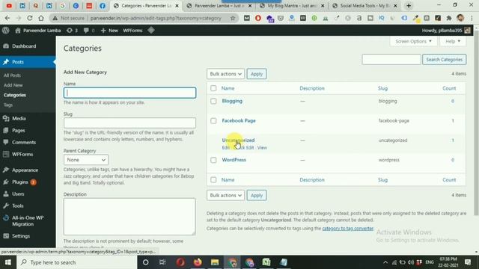Open the Cortana circle icon on the taskbar
The width and height of the screenshot is (479, 269).
tap(145, 262)
